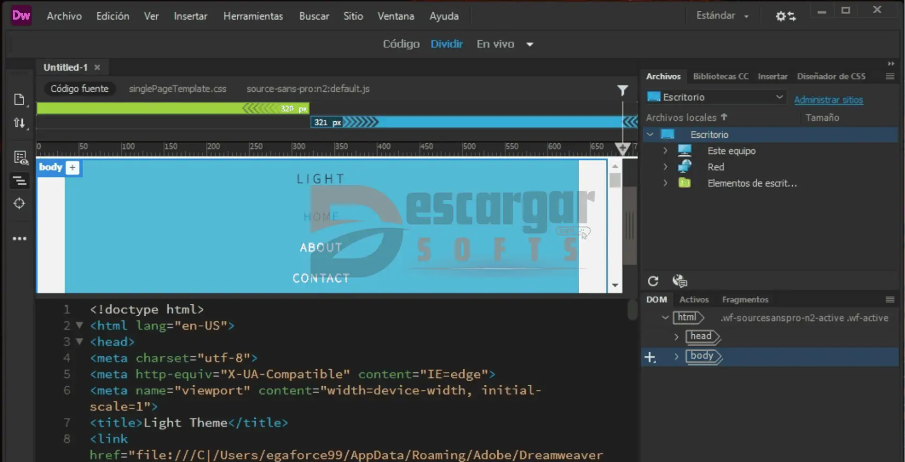The height and width of the screenshot is (462, 905).
Task: Click the scrubber handle on the ruler
Action: [x=623, y=149]
